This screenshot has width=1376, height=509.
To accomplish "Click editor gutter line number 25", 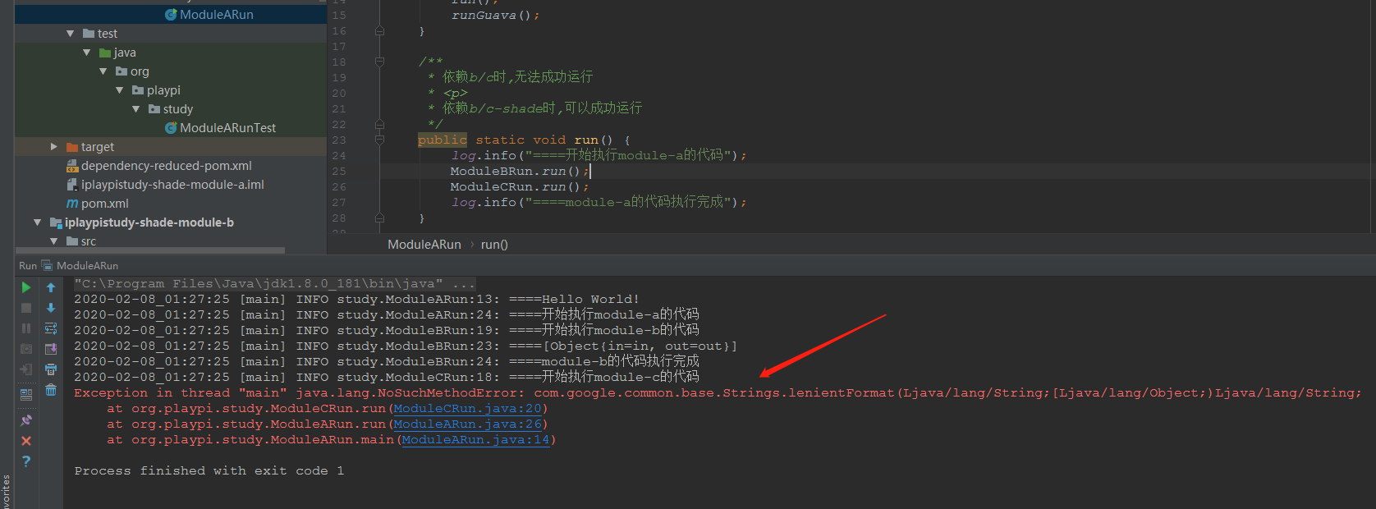I will (339, 171).
